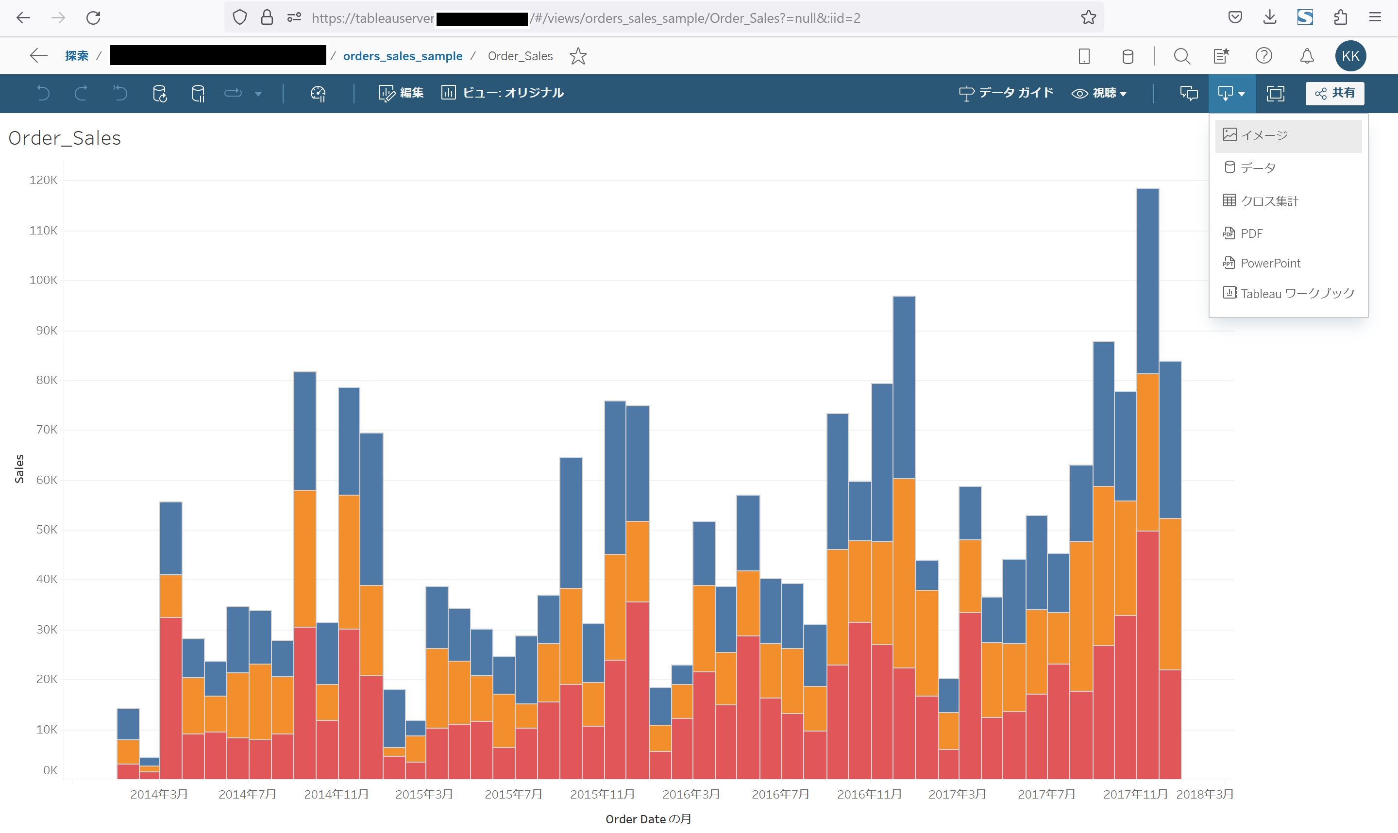Expand the replay animation dropdown arrow

point(258,93)
